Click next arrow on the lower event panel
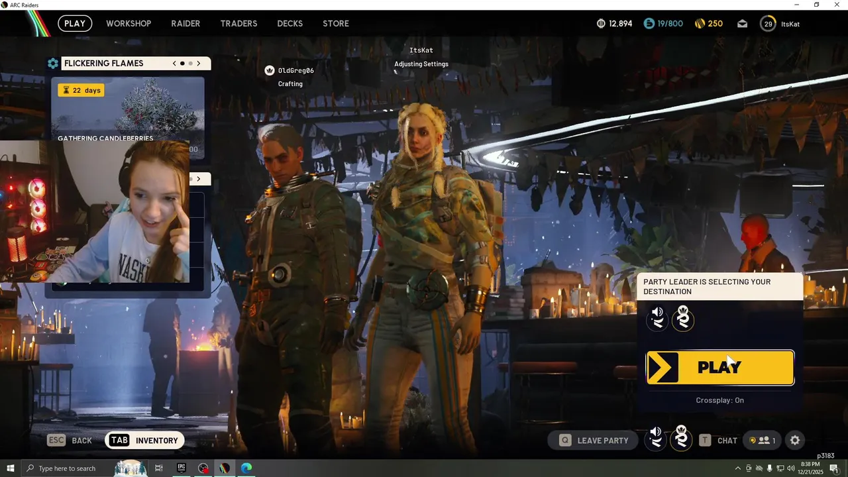 (198, 179)
